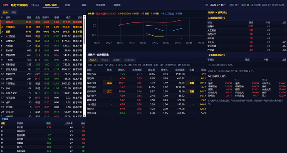This screenshot has width=287, height=153.
Task: Click stock row 中科创达
Action: coord(147,104)
